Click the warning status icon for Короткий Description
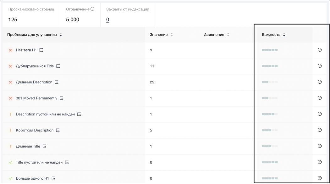330x184 pixels. [10, 130]
